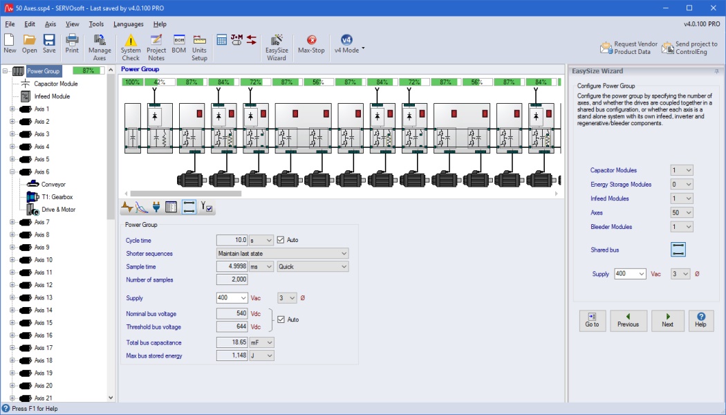Open the Shorter sequences dropdown
Image resolution: width=726 pixels, height=415 pixels.
(x=344, y=253)
